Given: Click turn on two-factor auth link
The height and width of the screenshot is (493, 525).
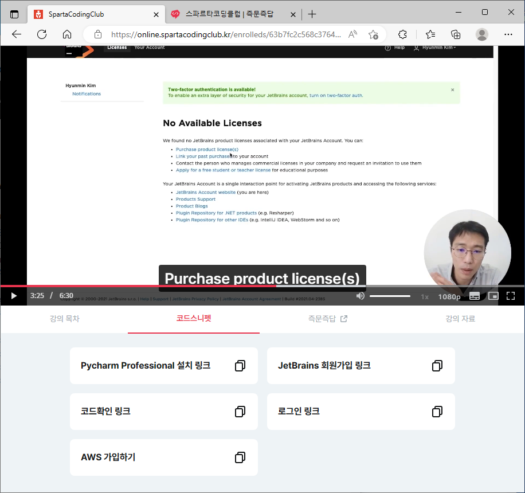Looking at the screenshot, I should point(336,96).
